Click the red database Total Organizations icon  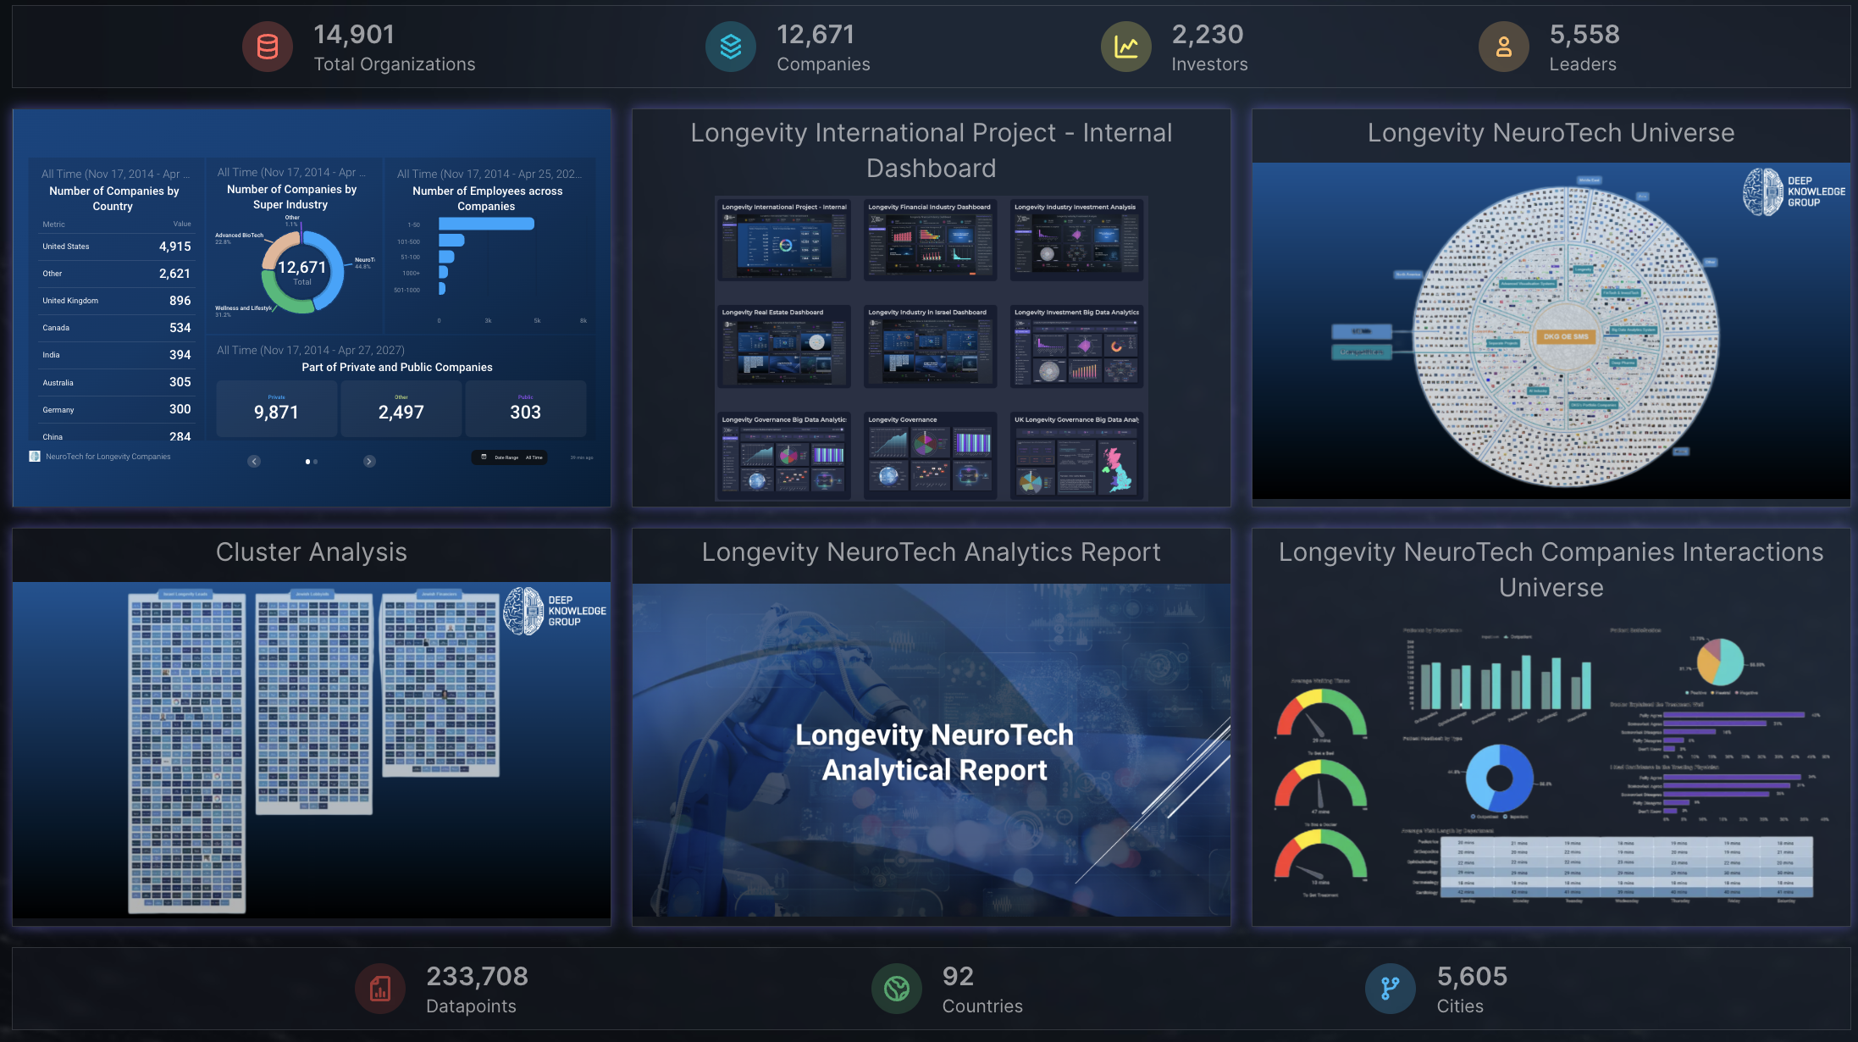[x=267, y=47]
